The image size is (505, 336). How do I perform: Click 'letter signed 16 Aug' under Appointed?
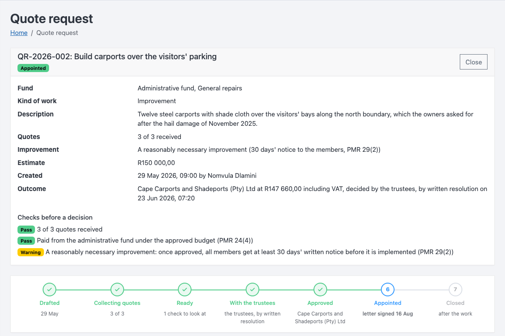coord(388,314)
